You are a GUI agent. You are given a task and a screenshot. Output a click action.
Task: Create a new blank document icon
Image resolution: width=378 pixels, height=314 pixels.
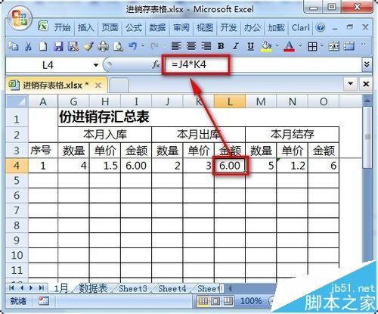point(43,46)
